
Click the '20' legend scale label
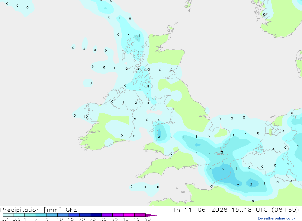click(x=82, y=219)
